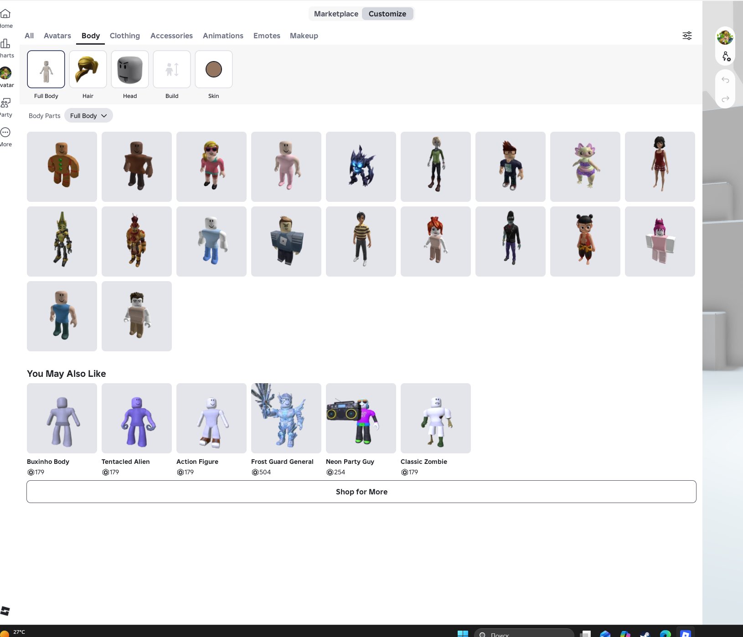The height and width of the screenshot is (637, 743).
Task: Open the Neon Party Guy item
Action: pyautogui.click(x=361, y=430)
